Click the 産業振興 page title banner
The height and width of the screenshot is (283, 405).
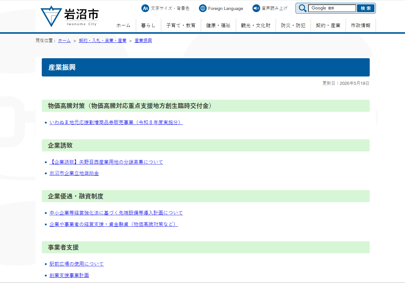[206, 67]
